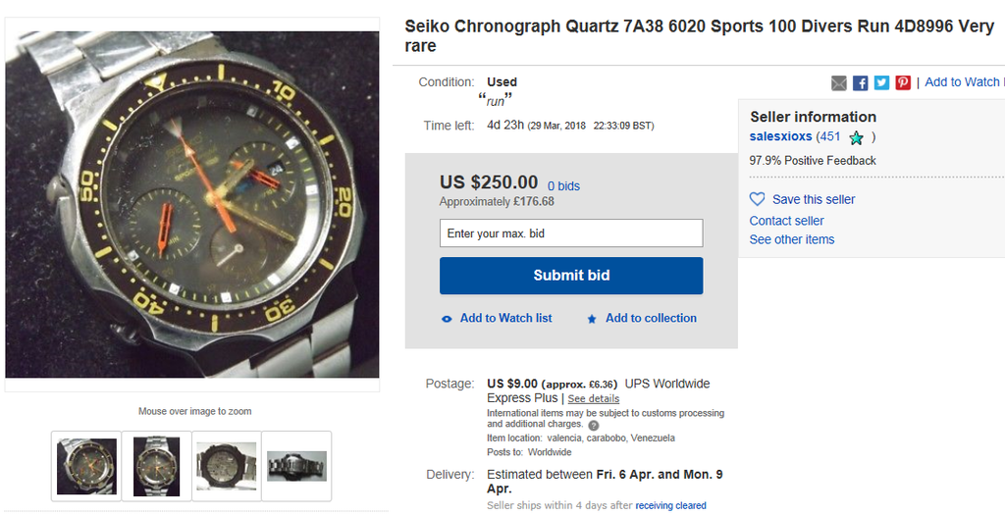The height and width of the screenshot is (516, 1005).
Task: Select the third thumbnail showing case back
Action: click(x=227, y=466)
